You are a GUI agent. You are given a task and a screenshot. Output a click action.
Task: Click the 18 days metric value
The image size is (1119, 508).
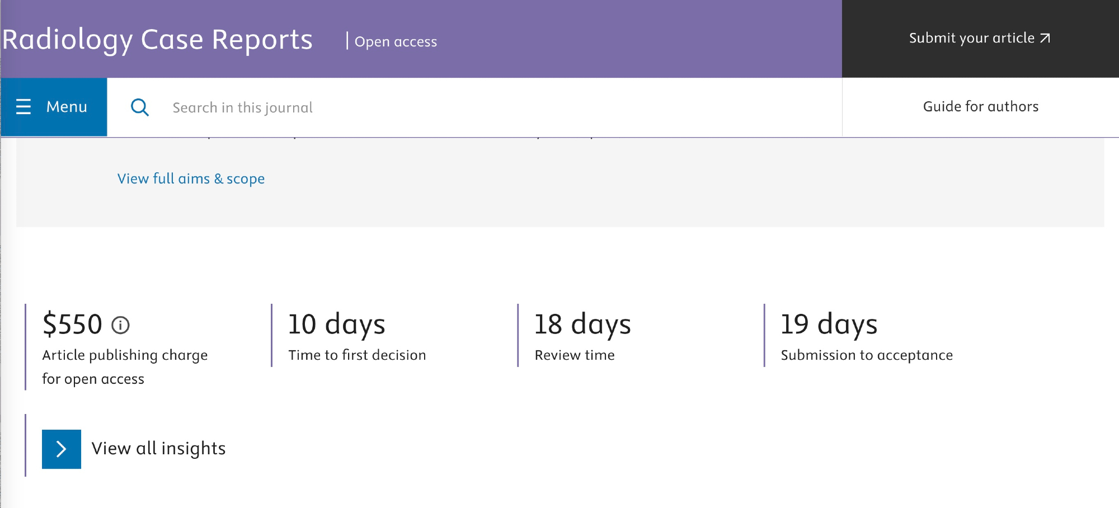click(x=582, y=324)
